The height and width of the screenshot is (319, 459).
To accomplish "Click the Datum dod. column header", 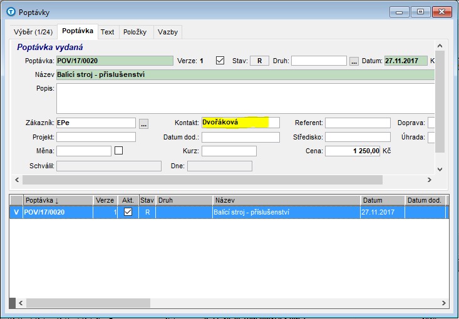I will pyautogui.click(x=425, y=200).
